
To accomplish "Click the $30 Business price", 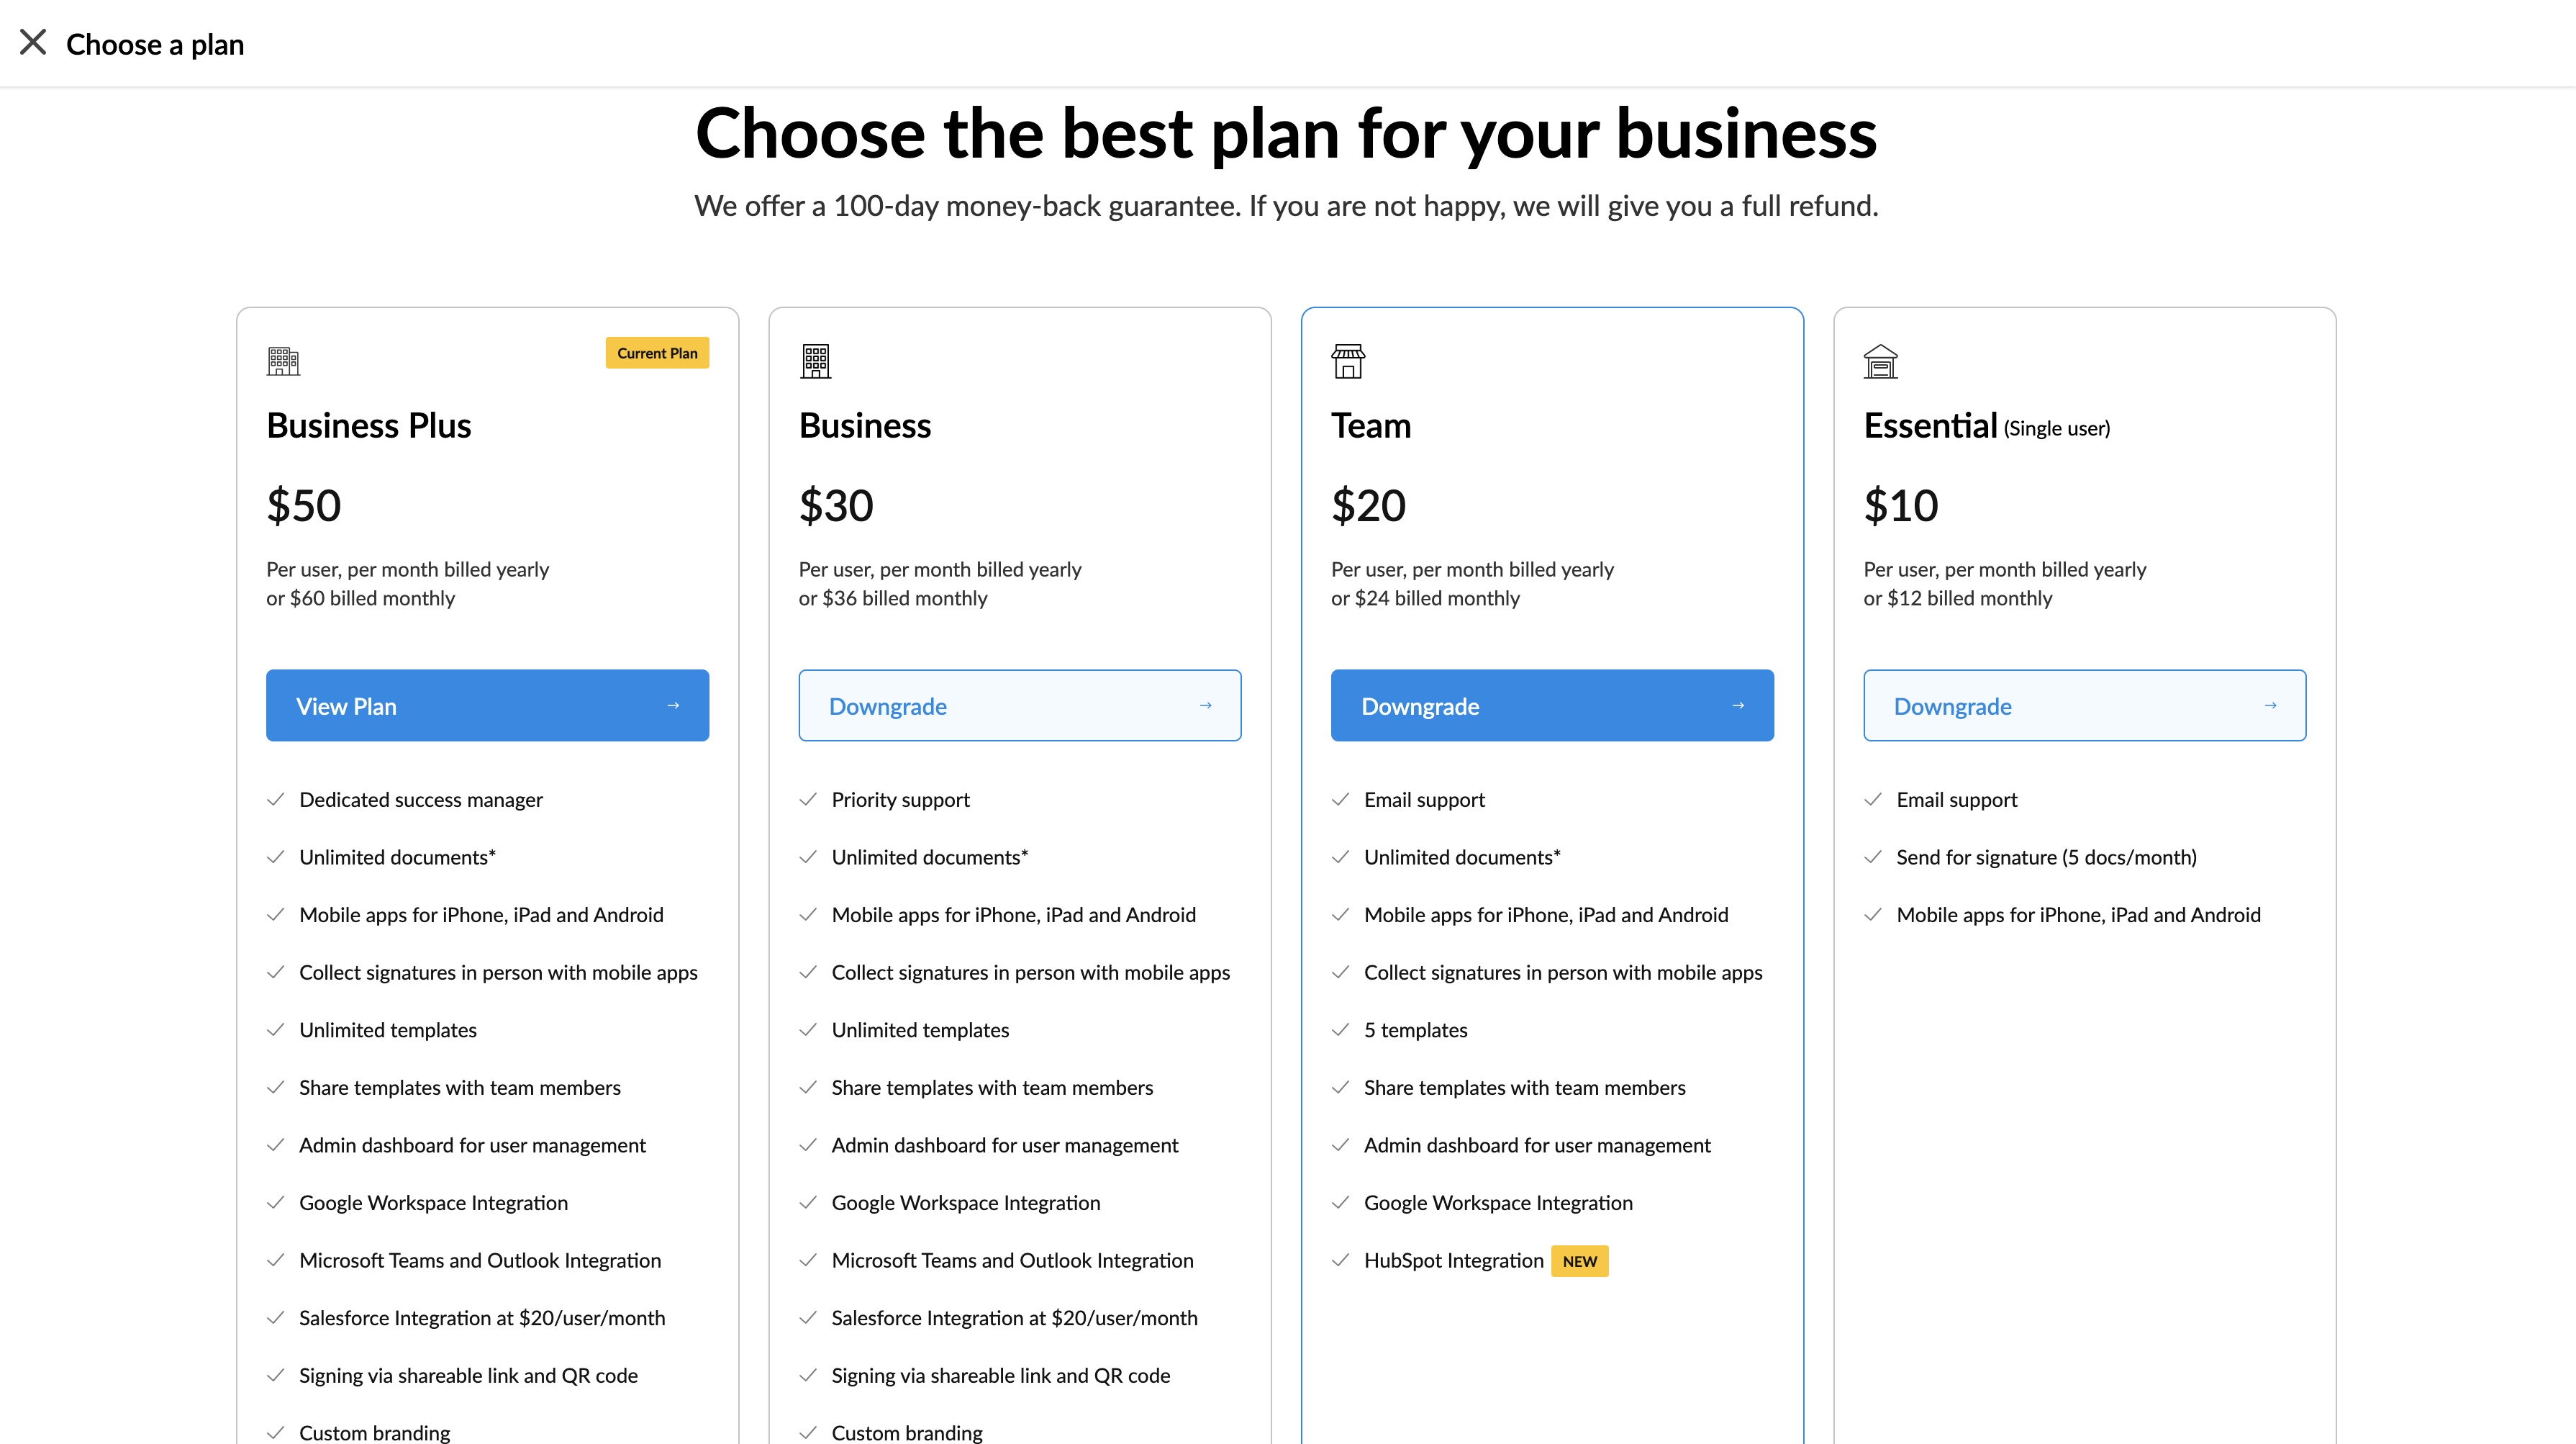I will (835, 505).
